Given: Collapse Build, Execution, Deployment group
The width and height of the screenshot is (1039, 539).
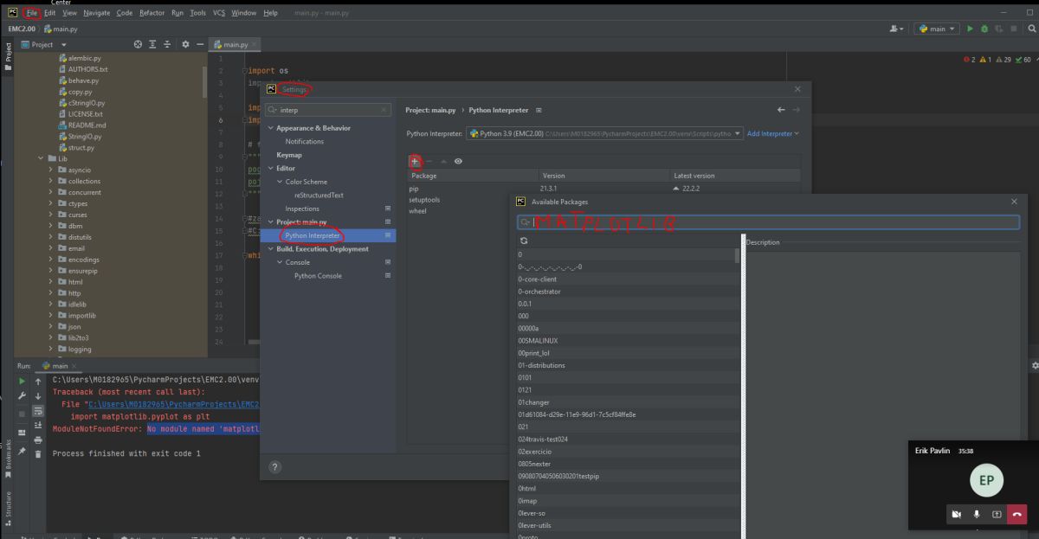Looking at the screenshot, I should point(270,249).
